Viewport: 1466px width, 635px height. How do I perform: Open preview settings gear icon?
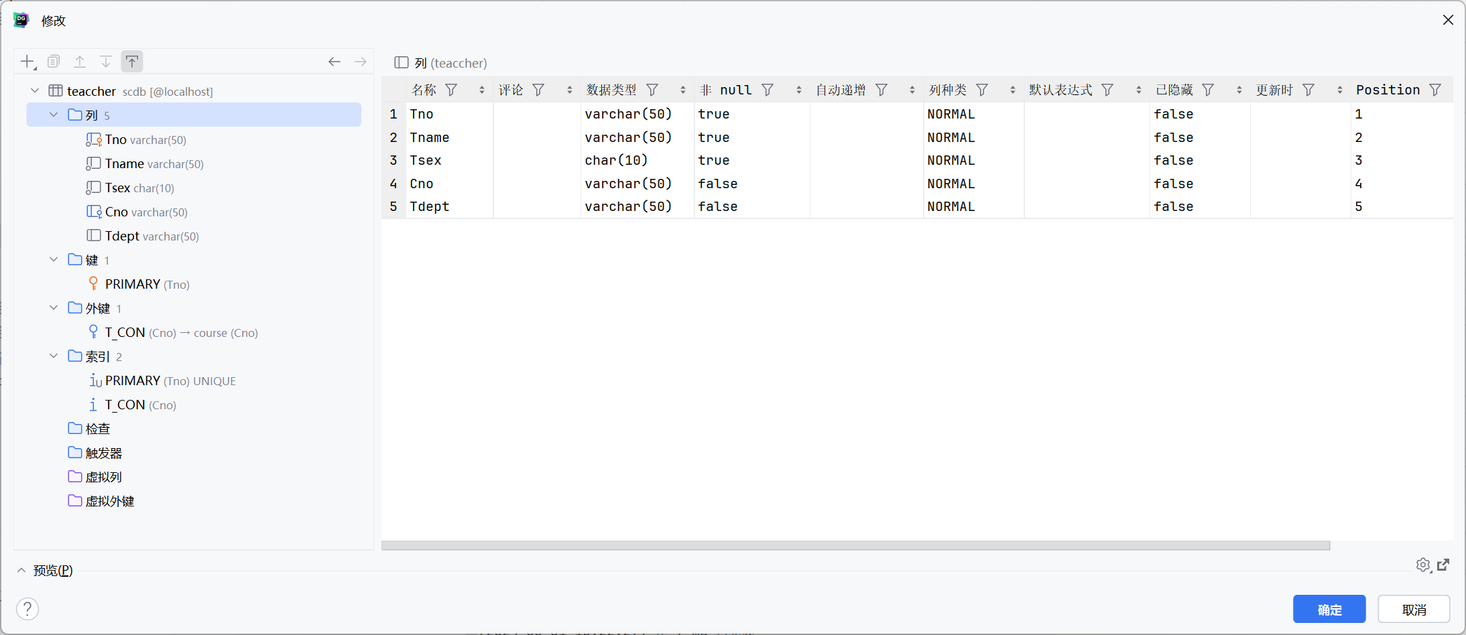click(x=1423, y=565)
